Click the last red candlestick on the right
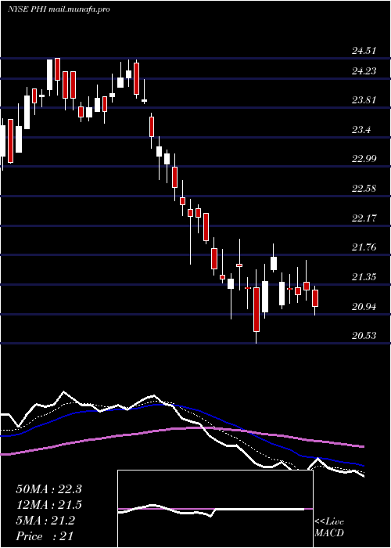The width and height of the screenshot is (391, 548). [x=315, y=298]
